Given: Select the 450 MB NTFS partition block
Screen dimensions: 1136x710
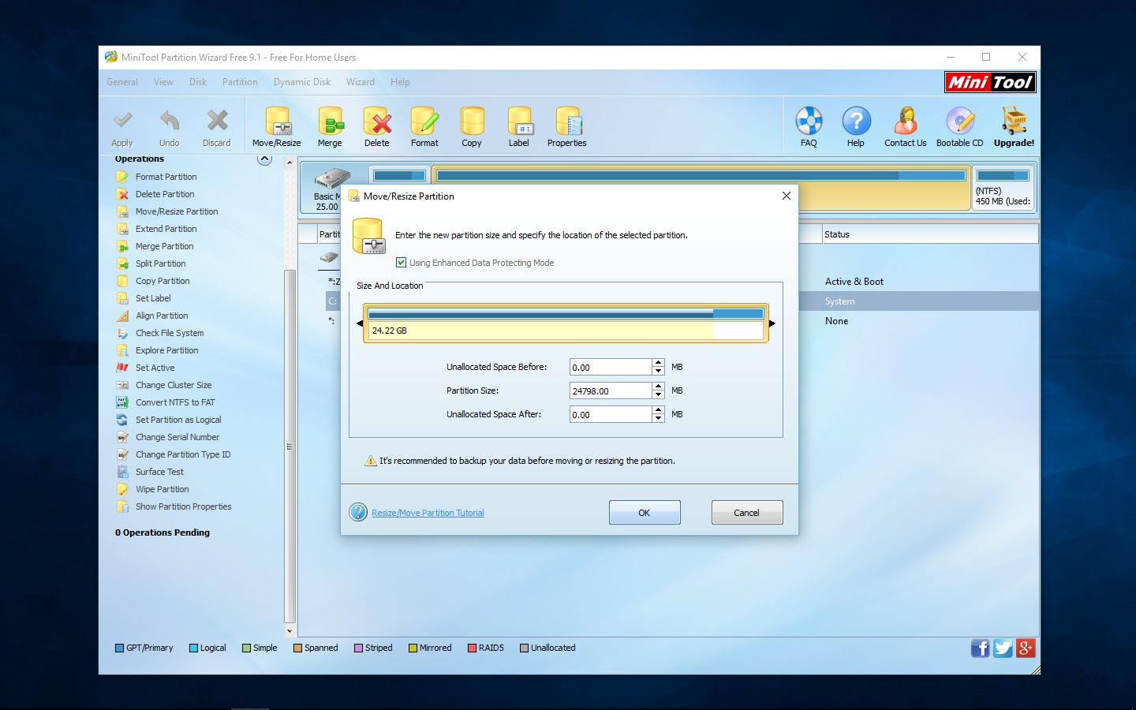Looking at the screenshot, I should coord(1003,188).
